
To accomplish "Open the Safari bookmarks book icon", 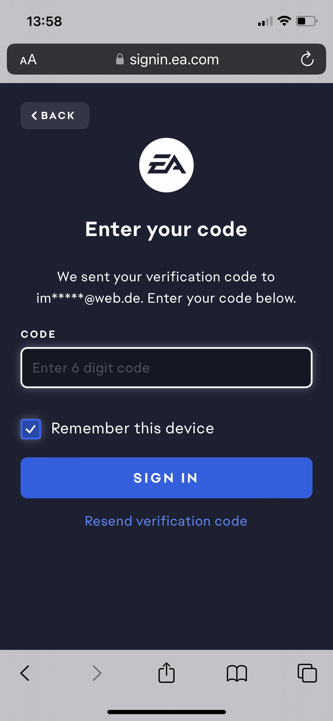I will point(237,673).
